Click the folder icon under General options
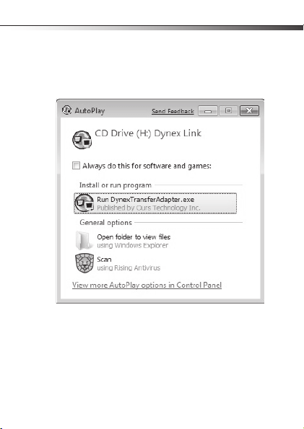The image size is (304, 429). tap(84, 241)
